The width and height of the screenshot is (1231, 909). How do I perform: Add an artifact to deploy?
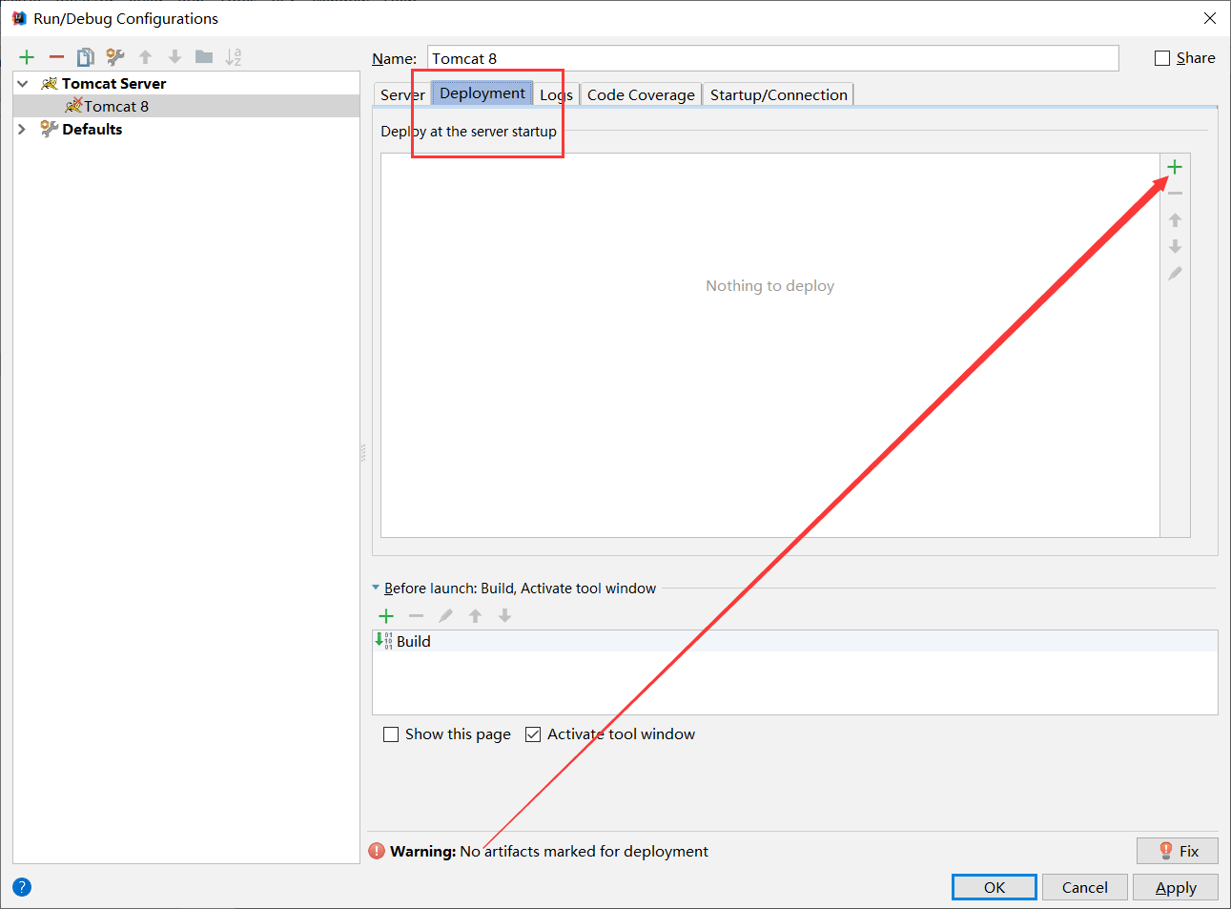coord(1175,167)
